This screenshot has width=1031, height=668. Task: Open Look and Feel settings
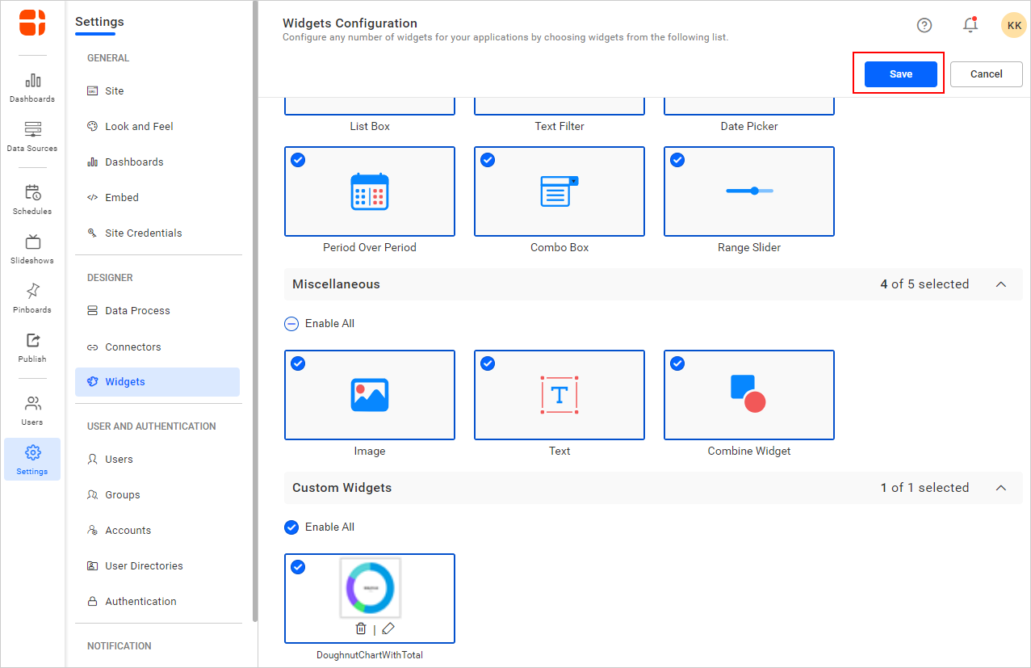(x=139, y=127)
